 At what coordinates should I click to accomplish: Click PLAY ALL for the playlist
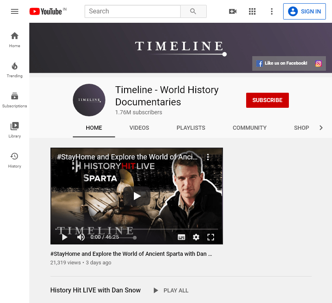(x=171, y=290)
